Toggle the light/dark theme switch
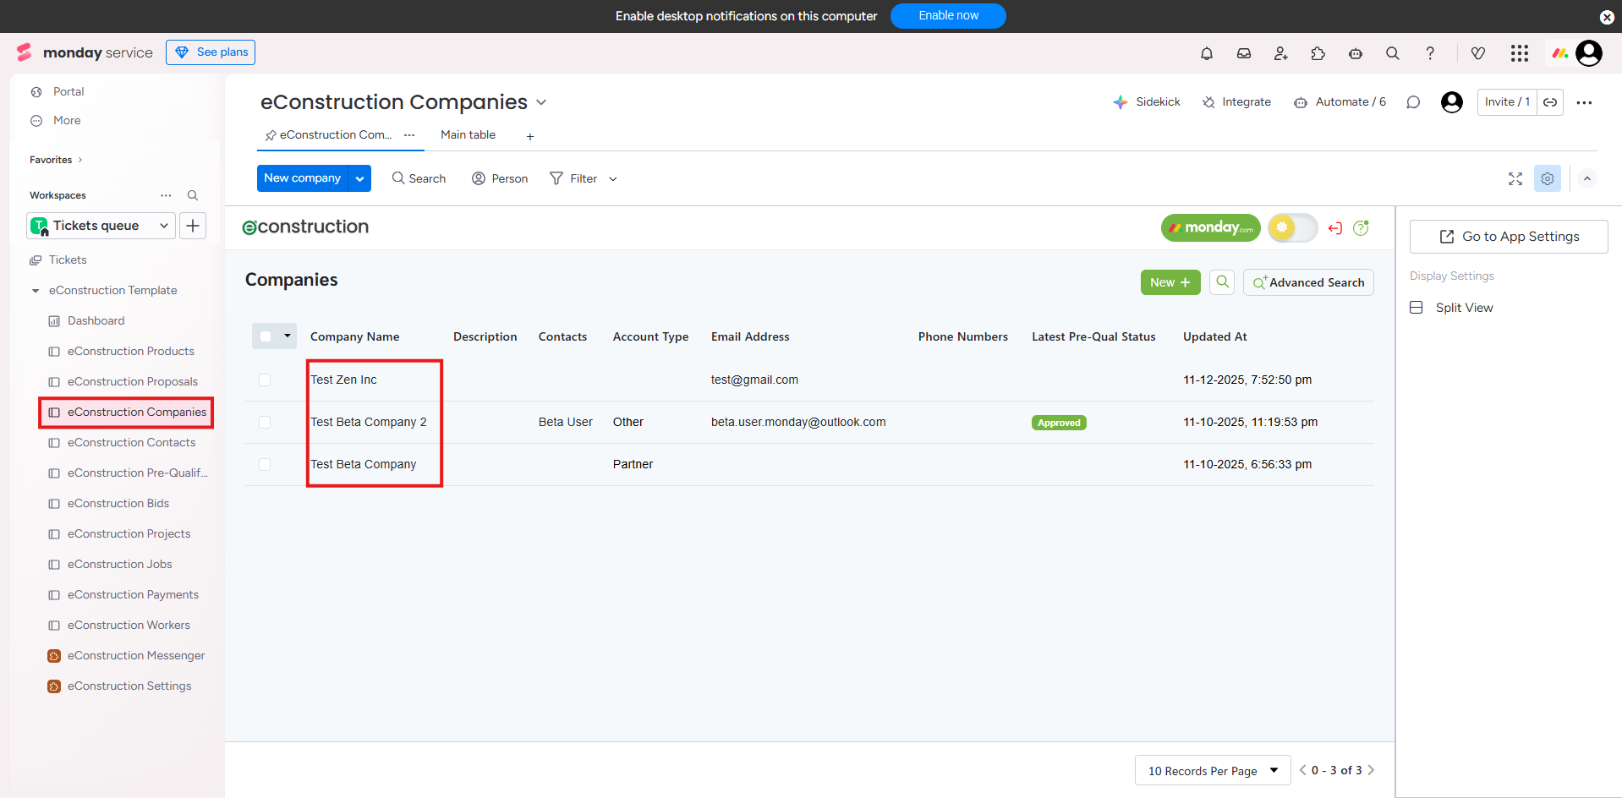This screenshot has width=1622, height=798. coord(1292,227)
